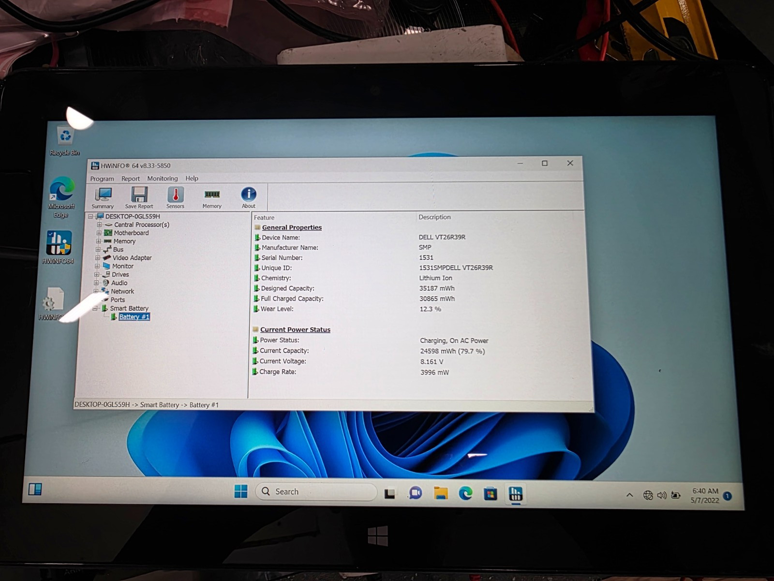
Task: Expand the Drives tree node
Action: [96, 275]
